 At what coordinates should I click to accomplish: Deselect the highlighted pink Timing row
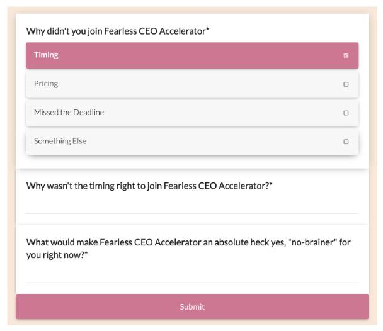click(191, 55)
